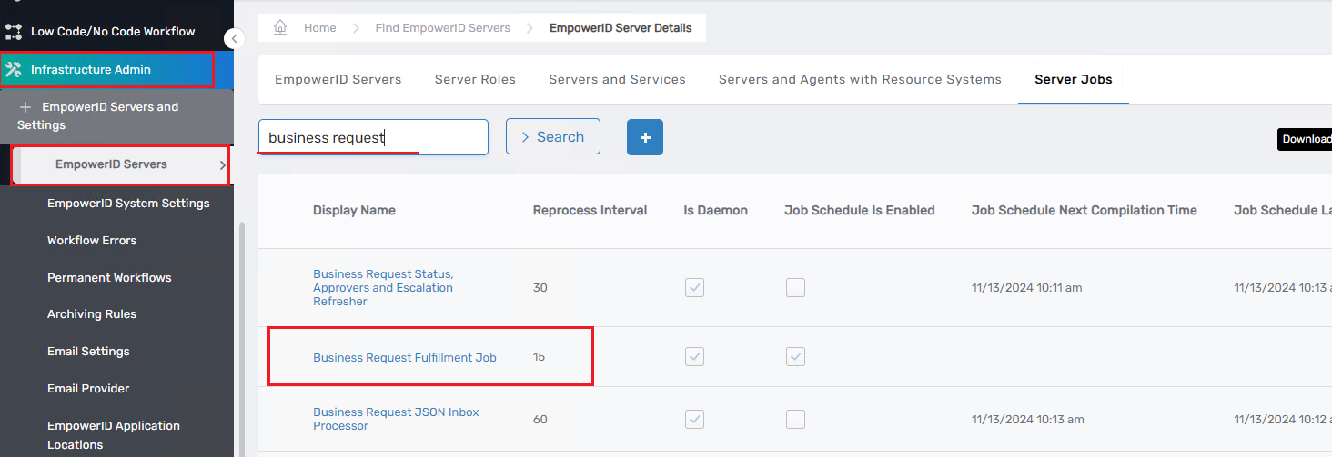Viewport: 1332px width, 457px height.
Task: Open Email Provider in sidebar
Action: click(x=88, y=389)
